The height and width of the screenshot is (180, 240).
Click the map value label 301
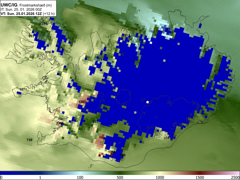click(95, 122)
